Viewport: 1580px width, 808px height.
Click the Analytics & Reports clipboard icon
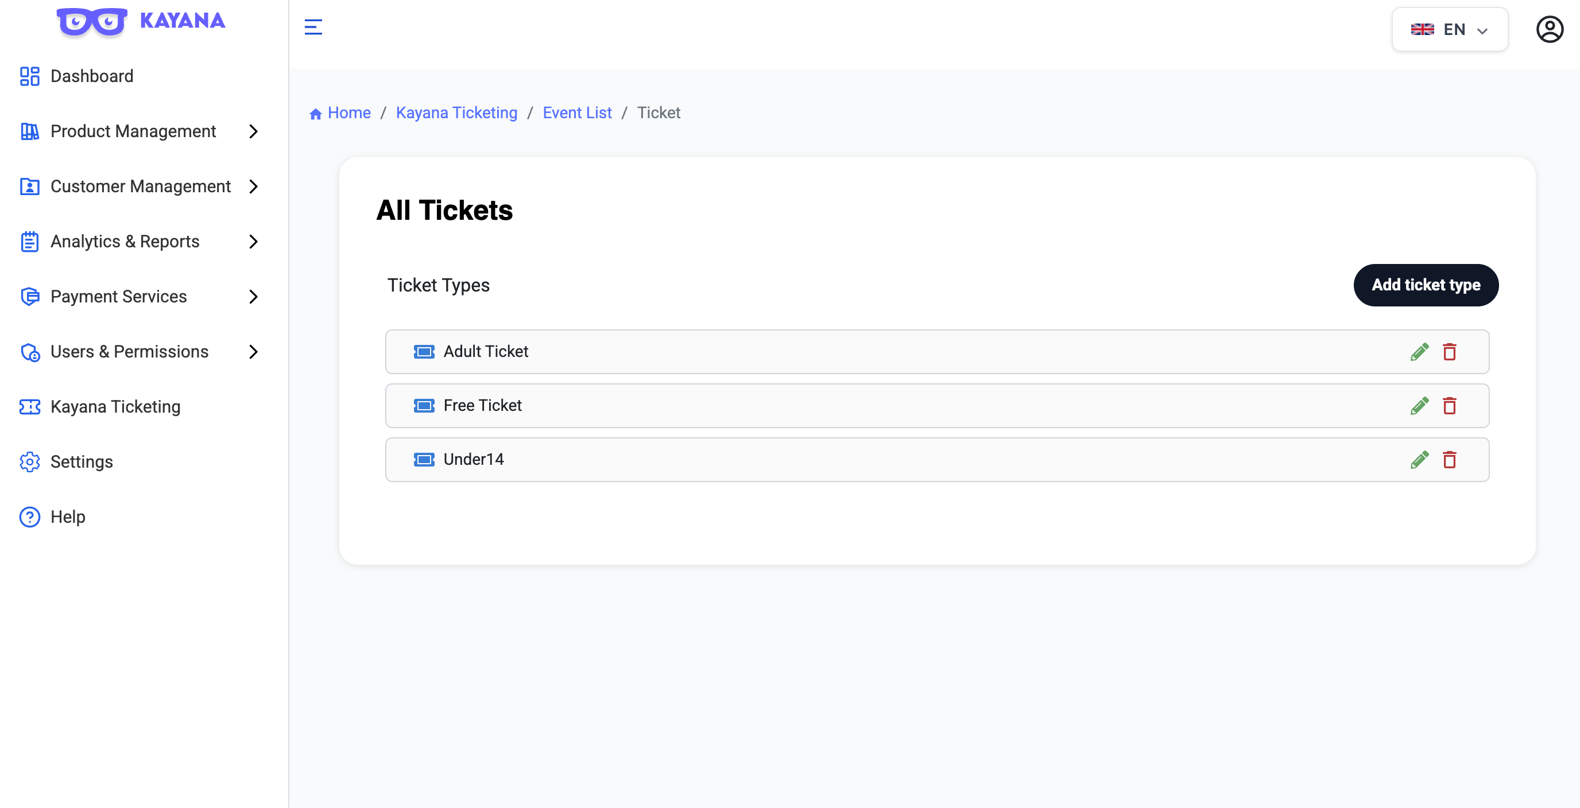(x=29, y=242)
